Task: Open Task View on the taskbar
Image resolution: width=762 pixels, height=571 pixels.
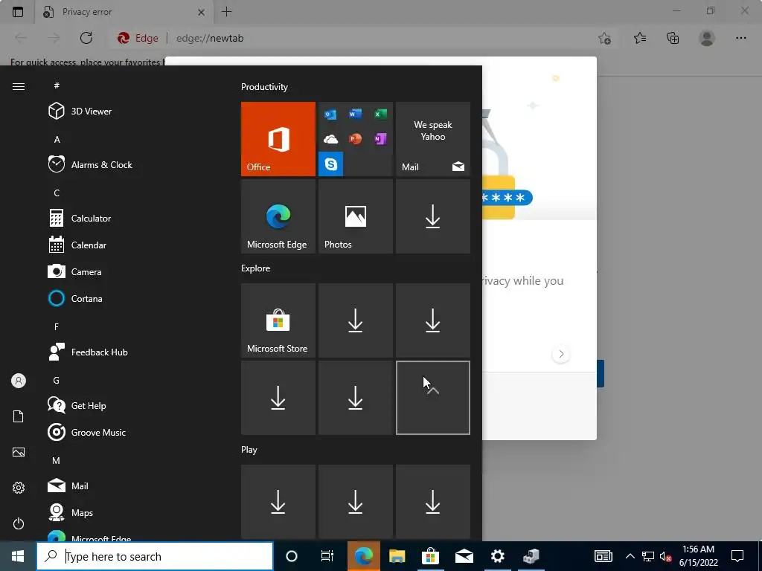Action: click(x=327, y=556)
